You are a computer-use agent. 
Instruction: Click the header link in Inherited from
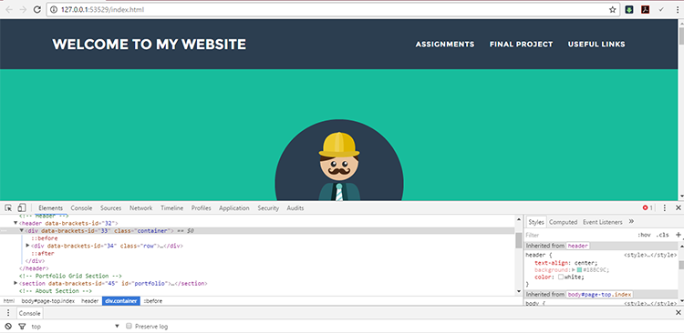tap(578, 246)
